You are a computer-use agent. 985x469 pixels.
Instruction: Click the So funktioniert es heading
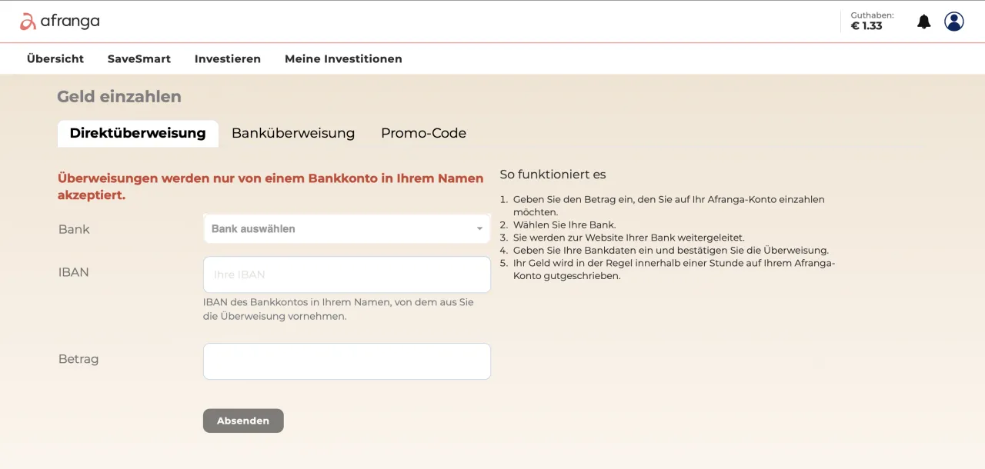[553, 175]
